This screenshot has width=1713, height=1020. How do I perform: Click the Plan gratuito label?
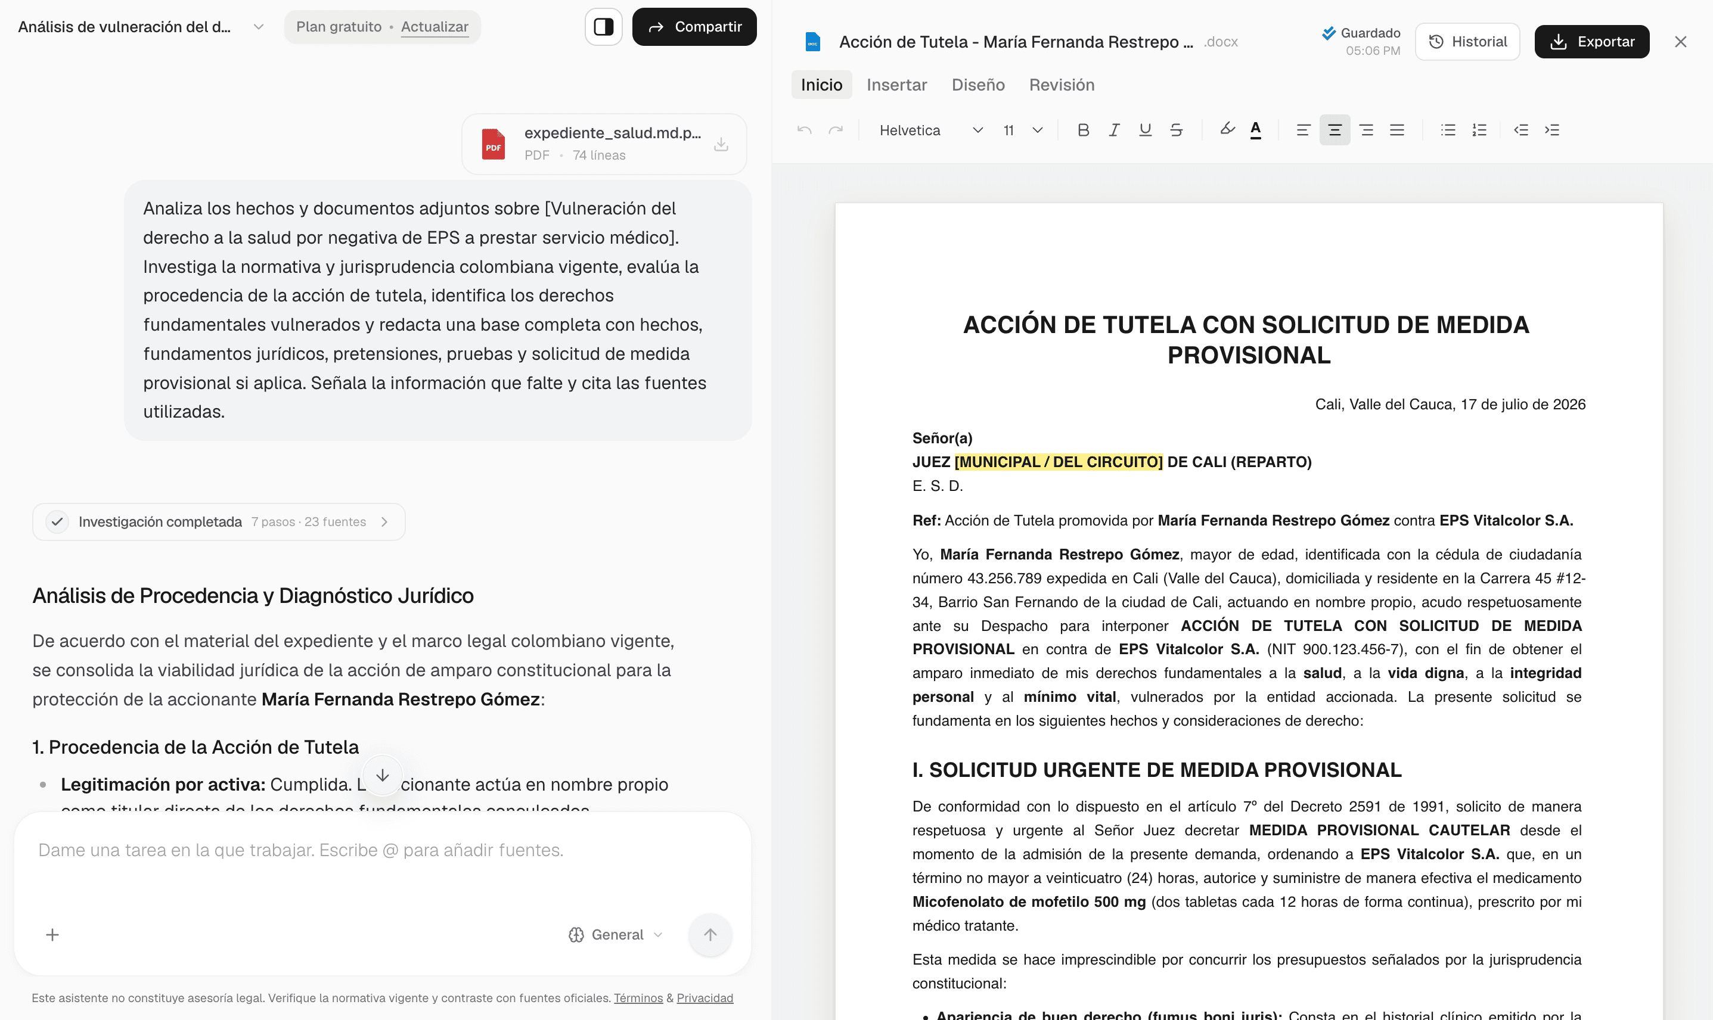pyautogui.click(x=338, y=27)
